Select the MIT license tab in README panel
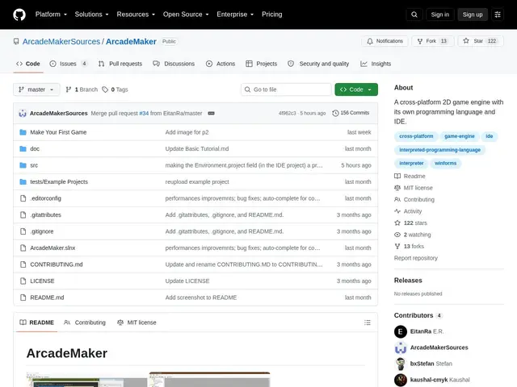 pos(137,322)
